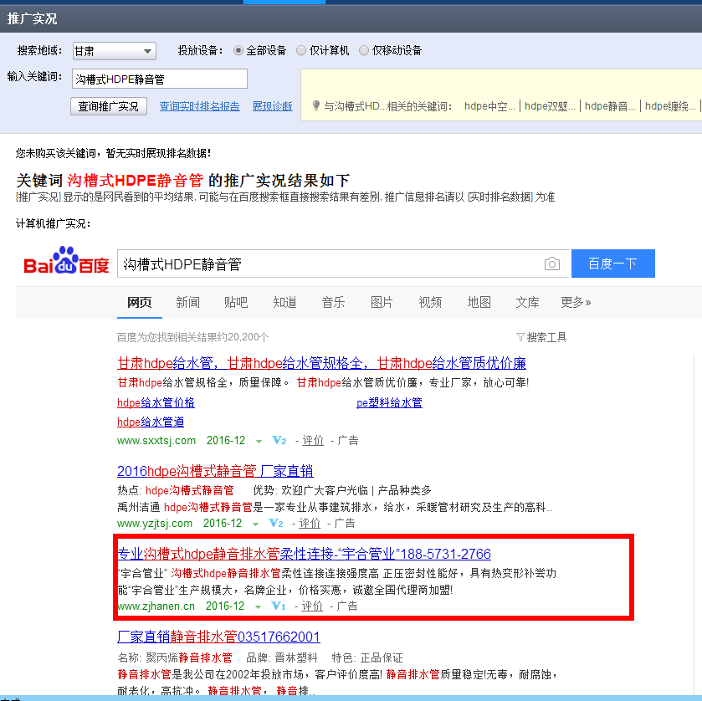Open the pe塑料给水管 sublink
This screenshot has width=702, height=701.
coord(389,403)
